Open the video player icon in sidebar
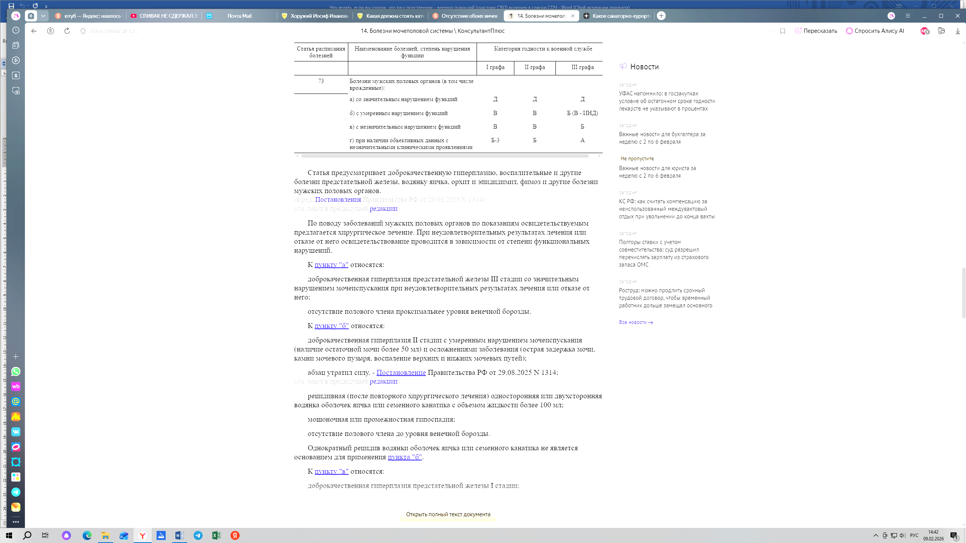Viewport: 966px width, 543px height. click(x=16, y=60)
